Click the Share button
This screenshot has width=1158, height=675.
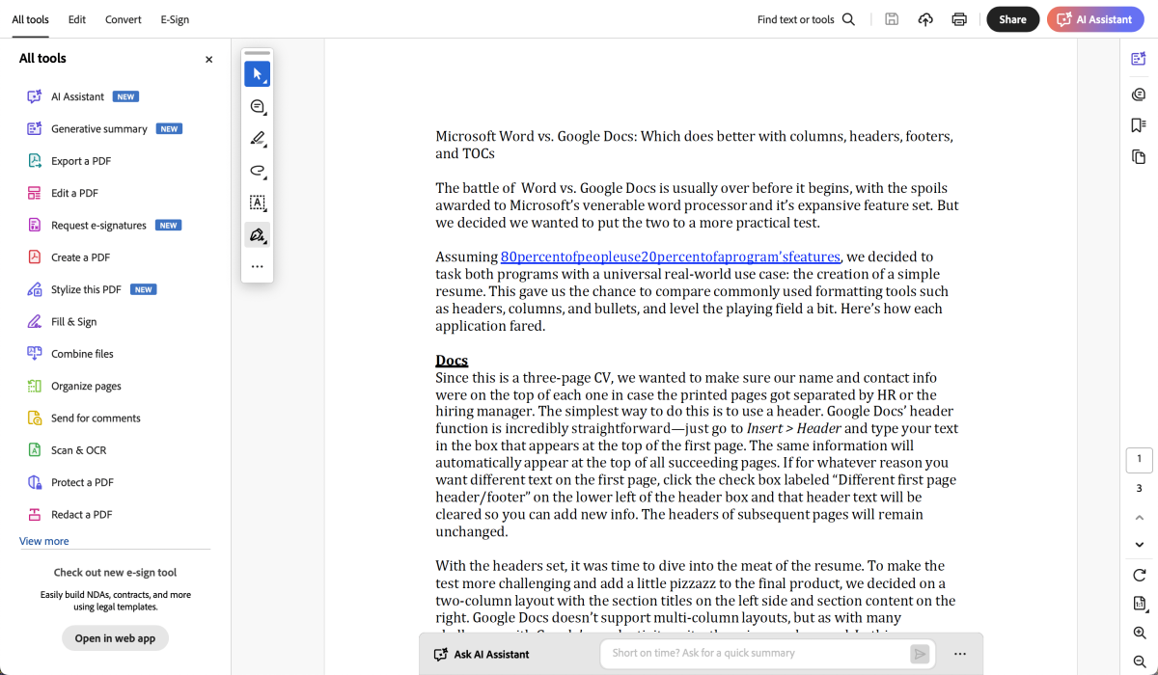pos(1012,19)
